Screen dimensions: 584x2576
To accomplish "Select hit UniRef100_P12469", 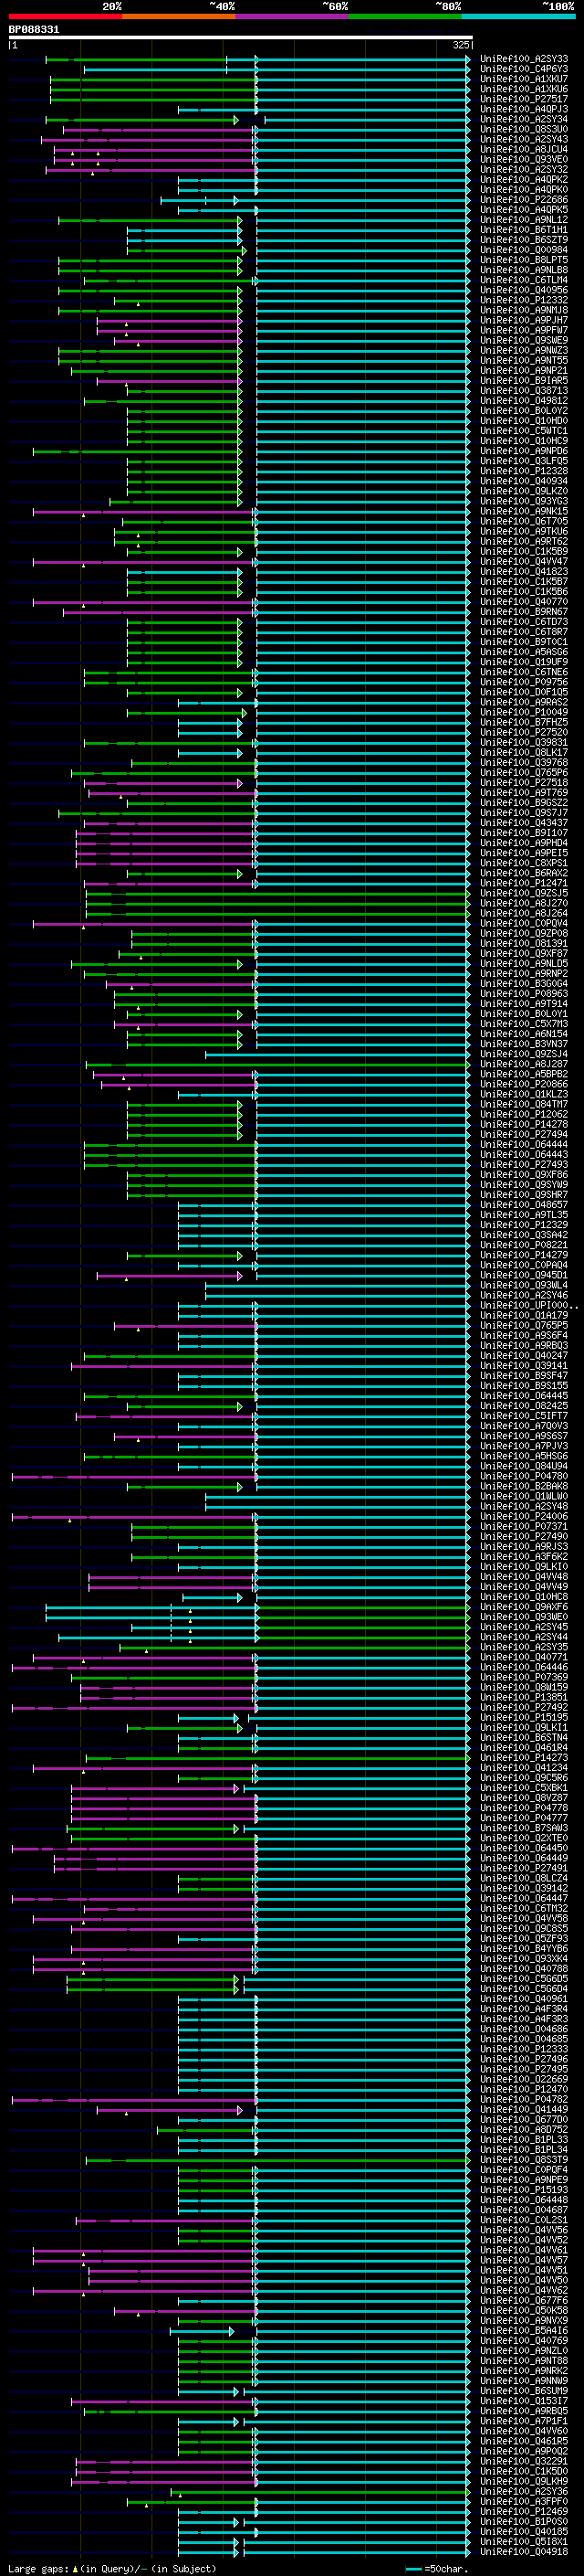I will (524, 2511).
